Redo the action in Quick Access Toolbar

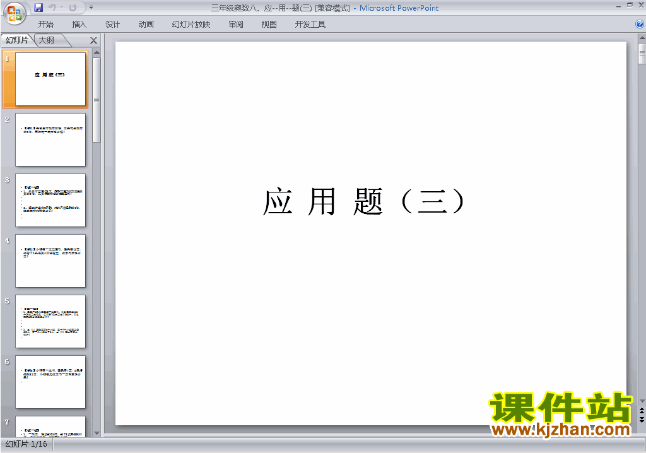73,8
